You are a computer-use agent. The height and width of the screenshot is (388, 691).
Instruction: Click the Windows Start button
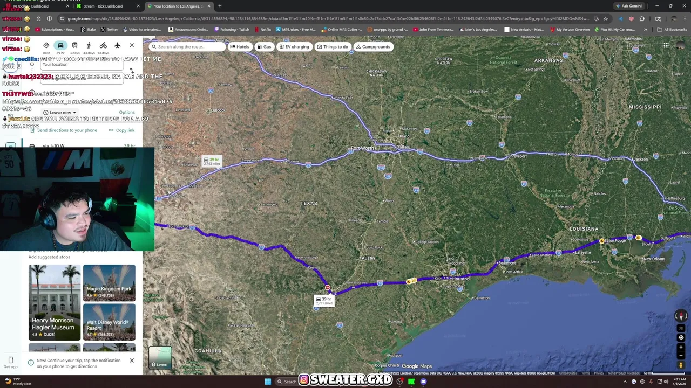[x=268, y=382]
